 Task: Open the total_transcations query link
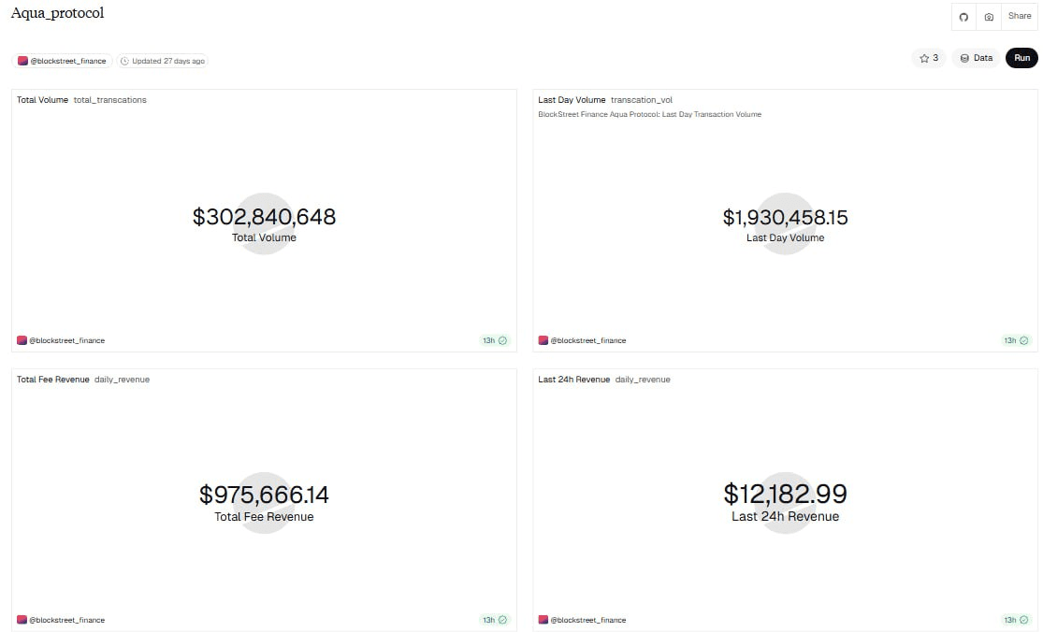coord(109,100)
